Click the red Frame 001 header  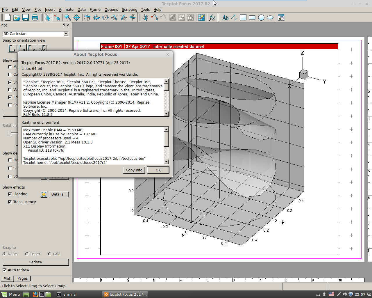point(219,47)
